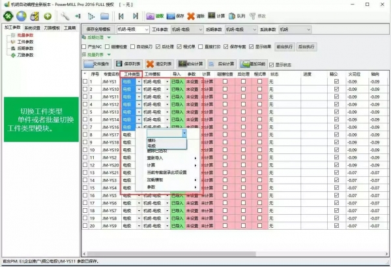Enable the 产生NC checkbox

pos(85,47)
